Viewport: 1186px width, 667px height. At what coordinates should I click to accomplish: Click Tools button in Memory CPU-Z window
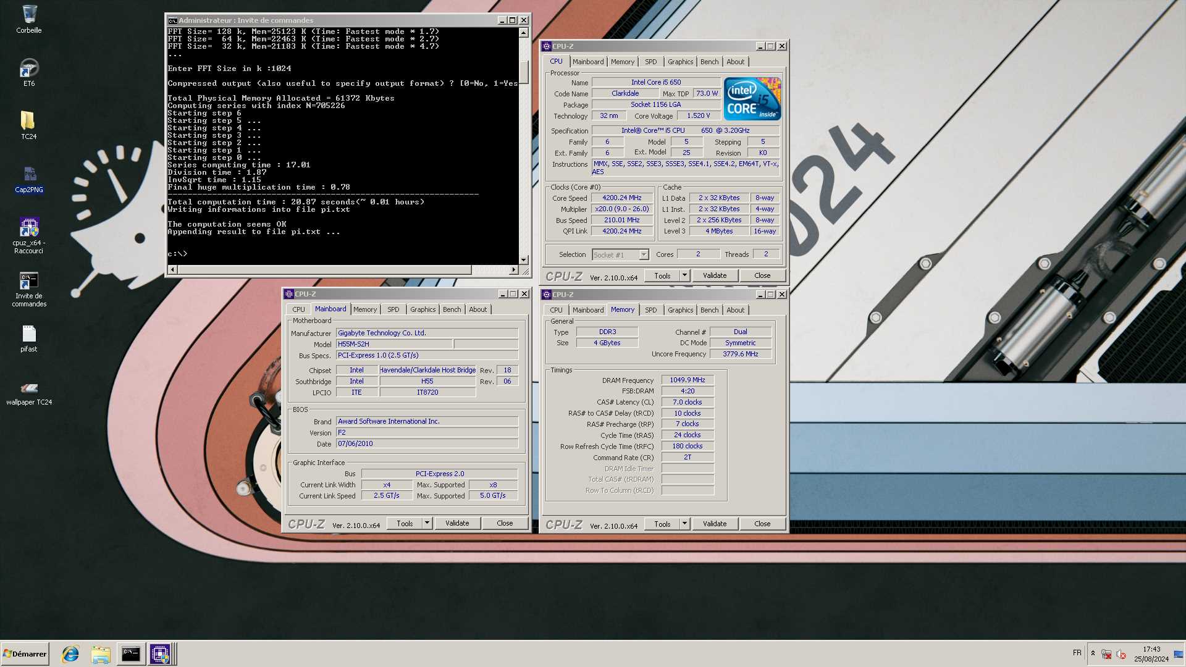(662, 524)
